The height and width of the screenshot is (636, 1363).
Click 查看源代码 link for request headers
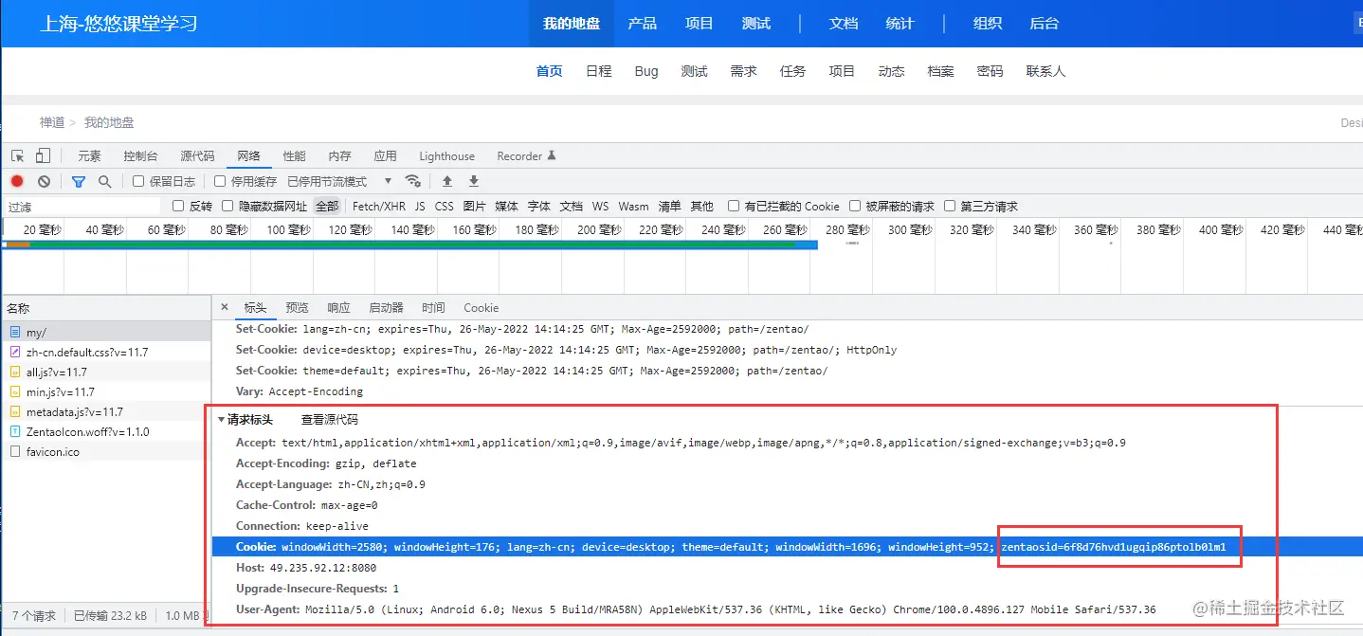[330, 420]
